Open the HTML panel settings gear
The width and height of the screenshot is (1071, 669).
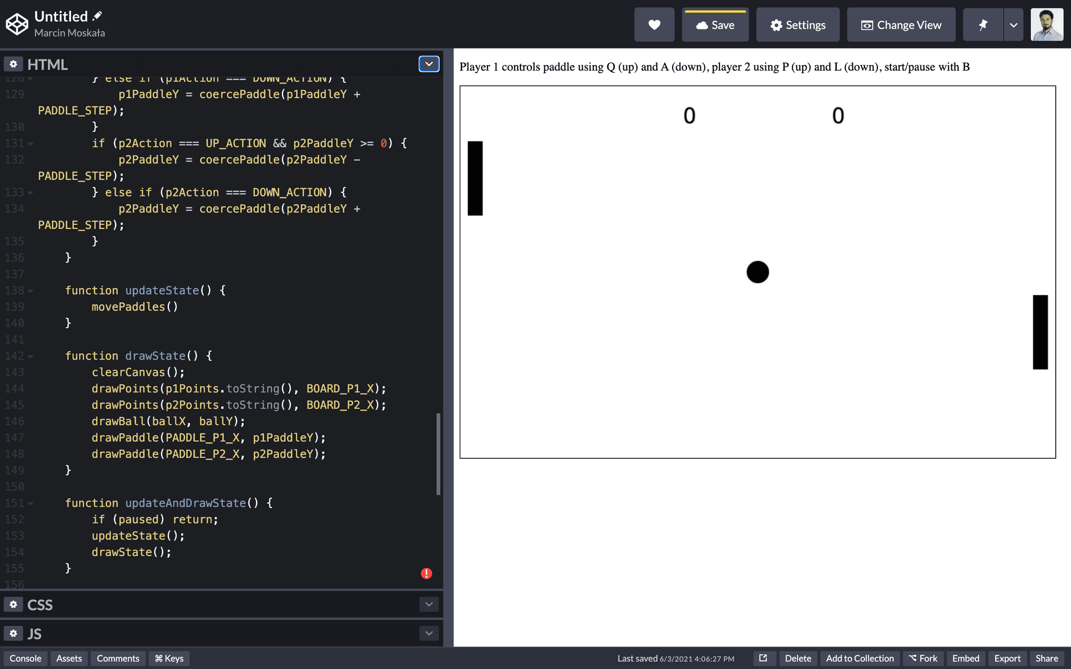13,64
